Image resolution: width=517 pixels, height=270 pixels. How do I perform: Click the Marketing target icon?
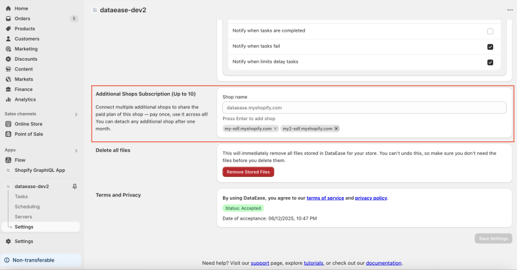click(x=8, y=49)
